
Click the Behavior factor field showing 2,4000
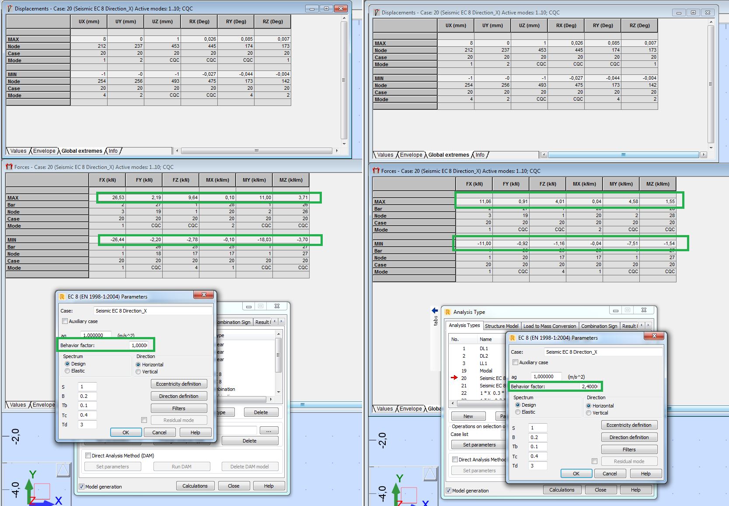coord(589,387)
